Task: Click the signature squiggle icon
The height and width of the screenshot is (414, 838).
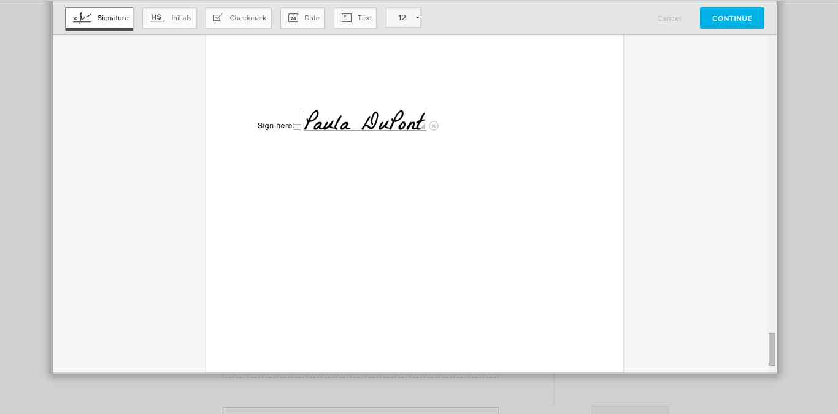Action: (x=82, y=18)
